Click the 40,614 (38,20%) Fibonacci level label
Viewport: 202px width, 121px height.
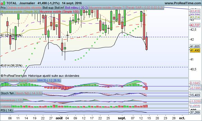coord(11,66)
